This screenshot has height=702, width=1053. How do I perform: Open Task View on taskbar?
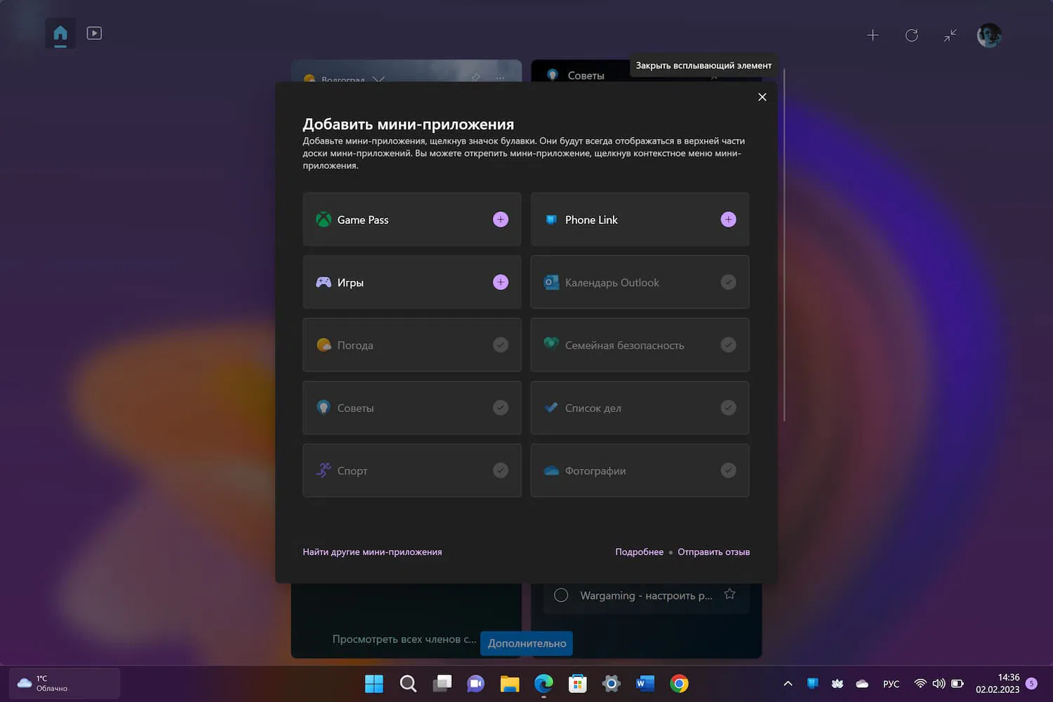coord(442,684)
